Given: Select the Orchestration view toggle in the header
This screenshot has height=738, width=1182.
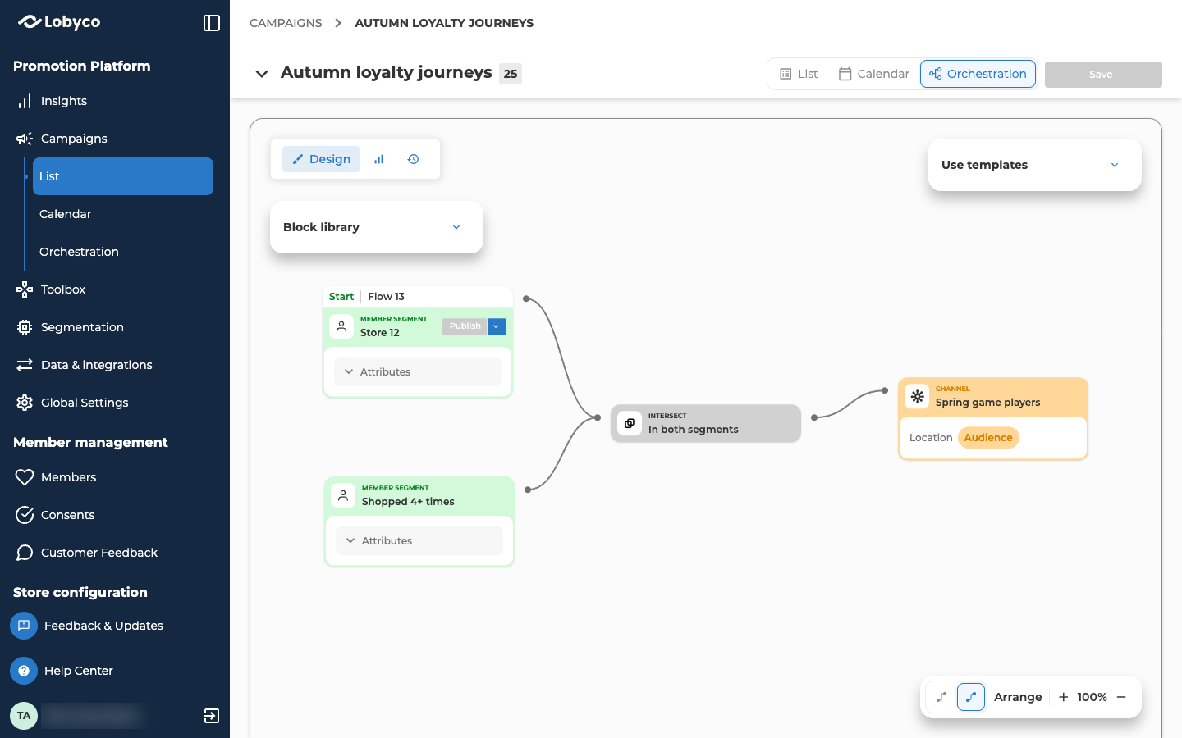Looking at the screenshot, I should (x=978, y=74).
